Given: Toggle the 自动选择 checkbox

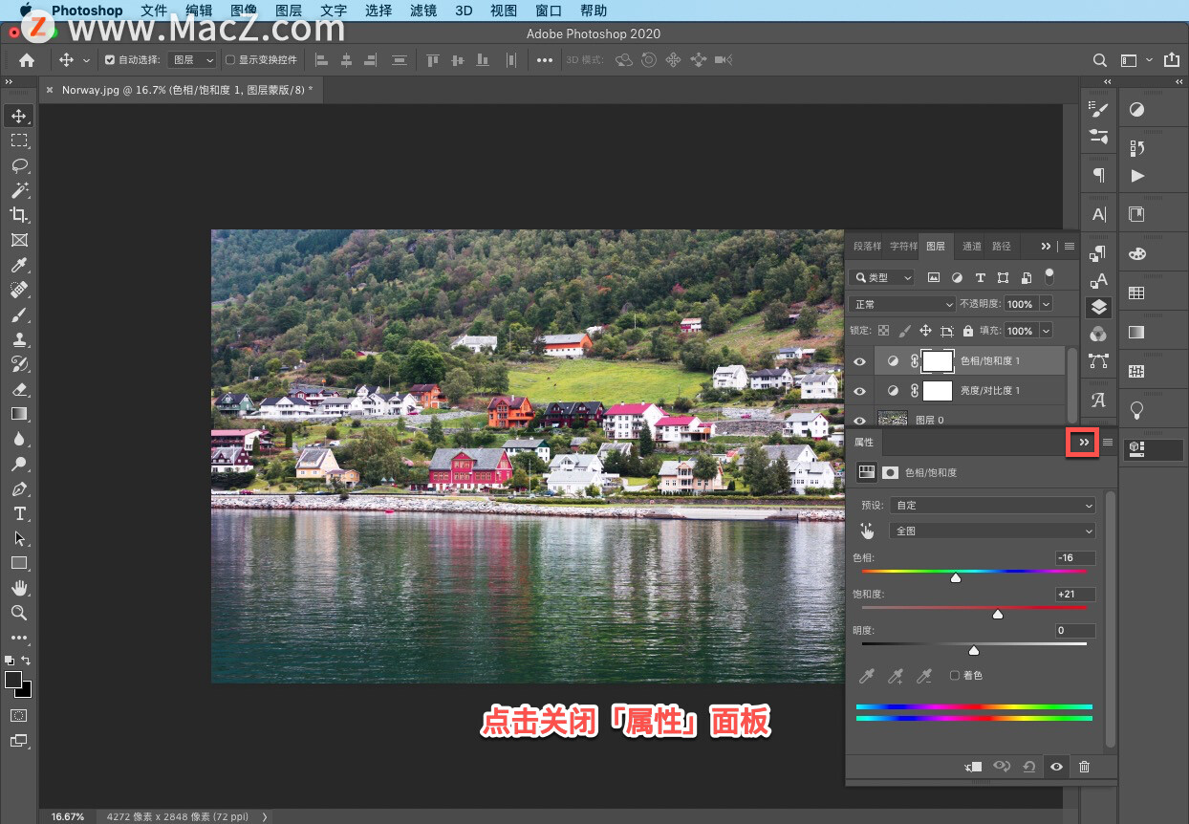Looking at the screenshot, I should point(110,60).
